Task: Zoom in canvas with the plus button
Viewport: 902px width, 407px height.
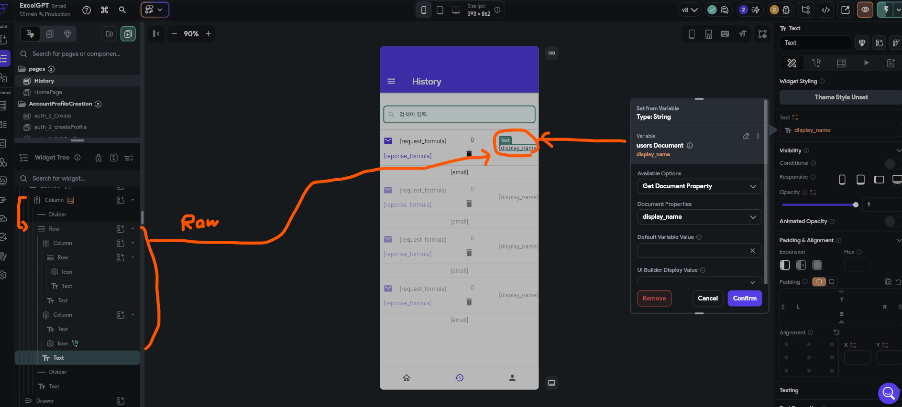Action: click(208, 33)
